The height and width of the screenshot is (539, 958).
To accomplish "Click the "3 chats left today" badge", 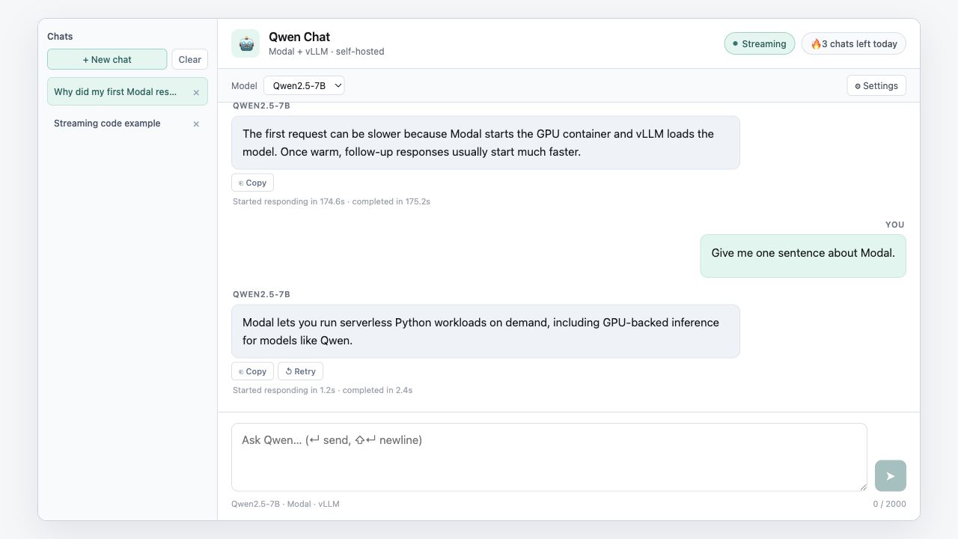I will [854, 43].
